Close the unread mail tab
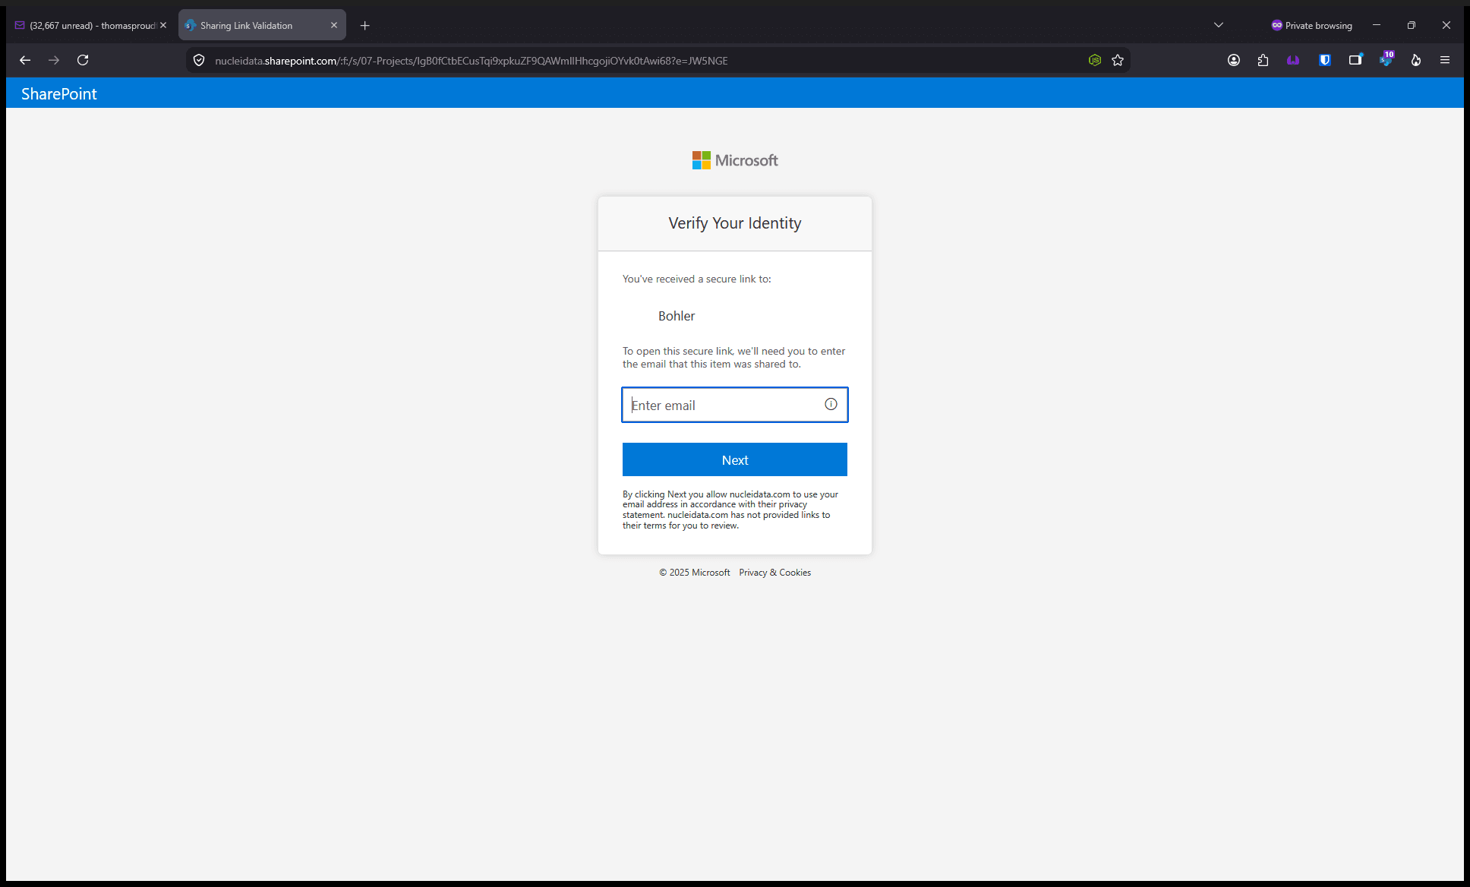The height and width of the screenshot is (887, 1470). pos(163,25)
